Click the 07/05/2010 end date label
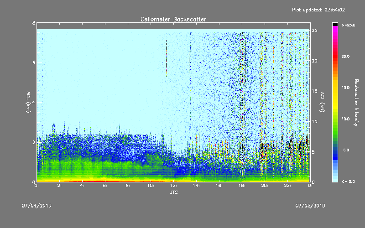Image resolution: width=365 pixels, height=228 pixels. click(x=310, y=206)
